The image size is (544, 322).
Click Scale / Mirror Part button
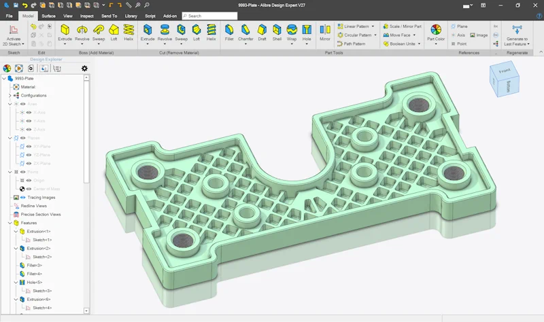coord(402,26)
